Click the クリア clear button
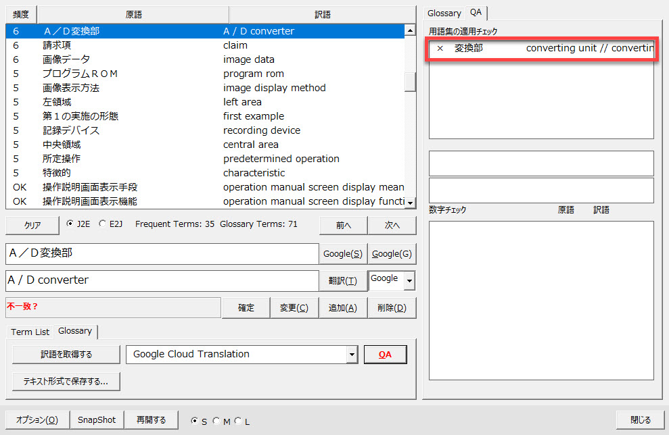This screenshot has width=669, height=435. click(32, 225)
